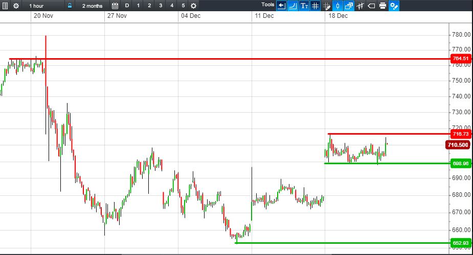
Task: Click the 750.00 price axis value
Action: pyautogui.click(x=461, y=80)
